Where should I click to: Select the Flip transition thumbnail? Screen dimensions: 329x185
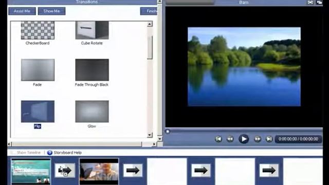click(38, 112)
